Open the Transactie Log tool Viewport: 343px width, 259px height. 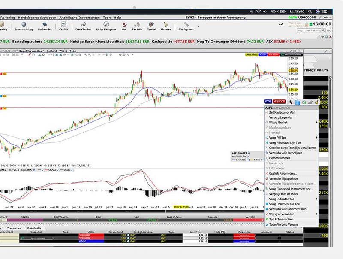[24, 26]
